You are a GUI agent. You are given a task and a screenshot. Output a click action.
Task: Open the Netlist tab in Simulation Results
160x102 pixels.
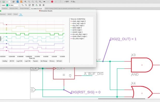10,14
